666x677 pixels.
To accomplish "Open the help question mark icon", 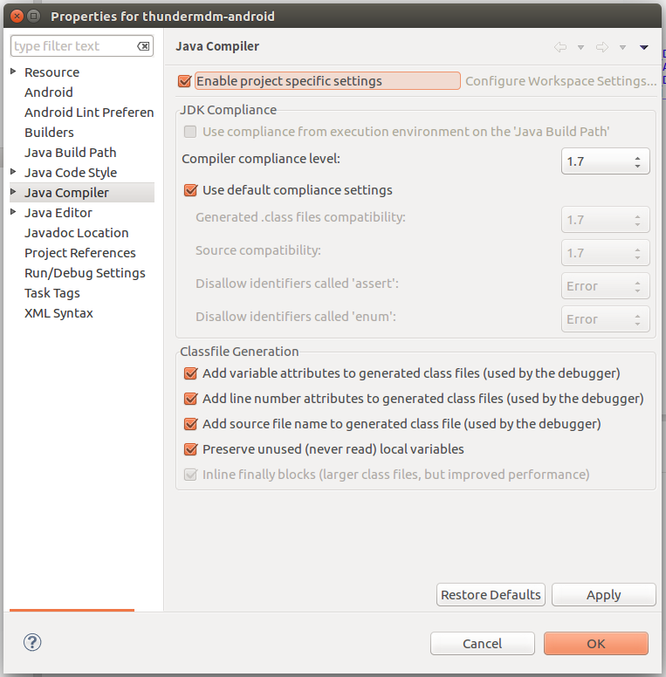I will point(32,642).
